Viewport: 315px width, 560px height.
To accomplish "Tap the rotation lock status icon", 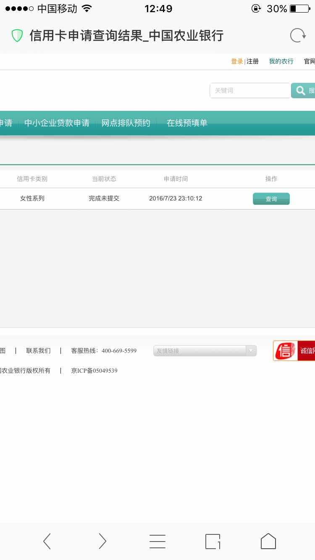I will click(256, 8).
